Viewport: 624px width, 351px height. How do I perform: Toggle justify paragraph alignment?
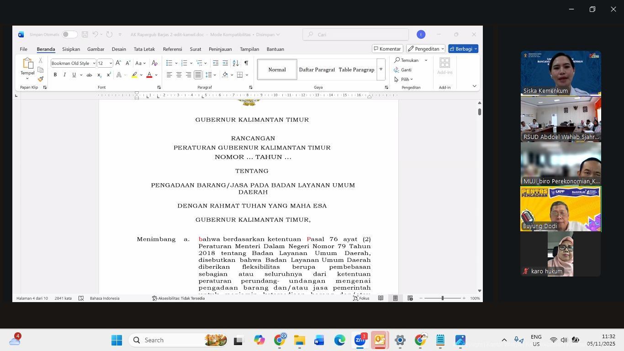coord(198,75)
